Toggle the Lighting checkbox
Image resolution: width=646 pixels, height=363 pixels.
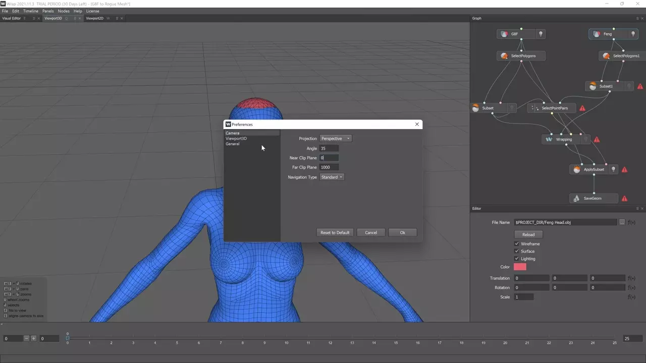517,259
